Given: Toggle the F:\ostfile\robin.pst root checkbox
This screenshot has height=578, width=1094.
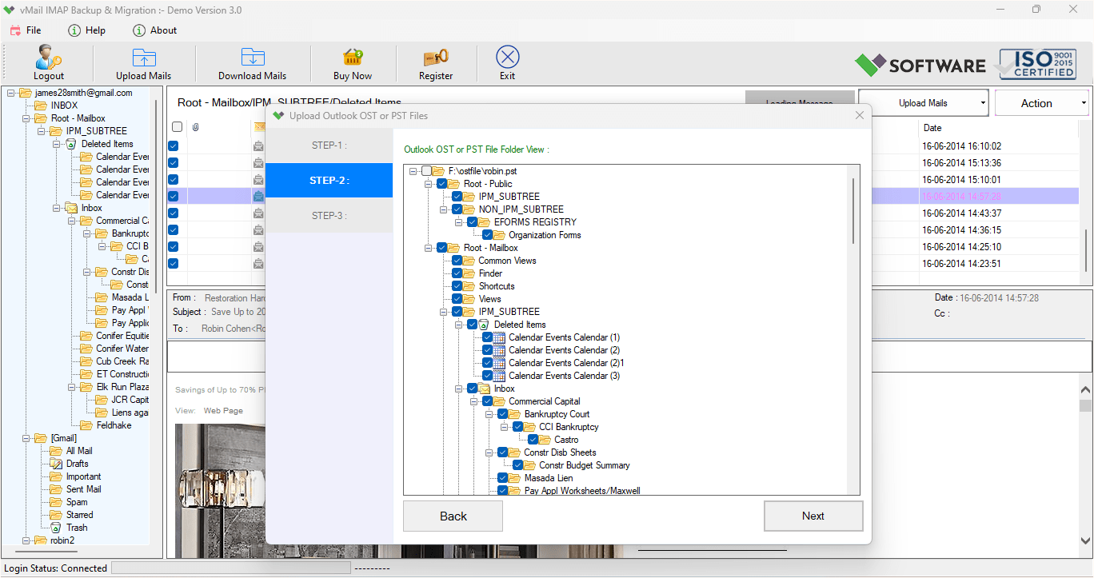Looking at the screenshot, I should click(x=426, y=171).
